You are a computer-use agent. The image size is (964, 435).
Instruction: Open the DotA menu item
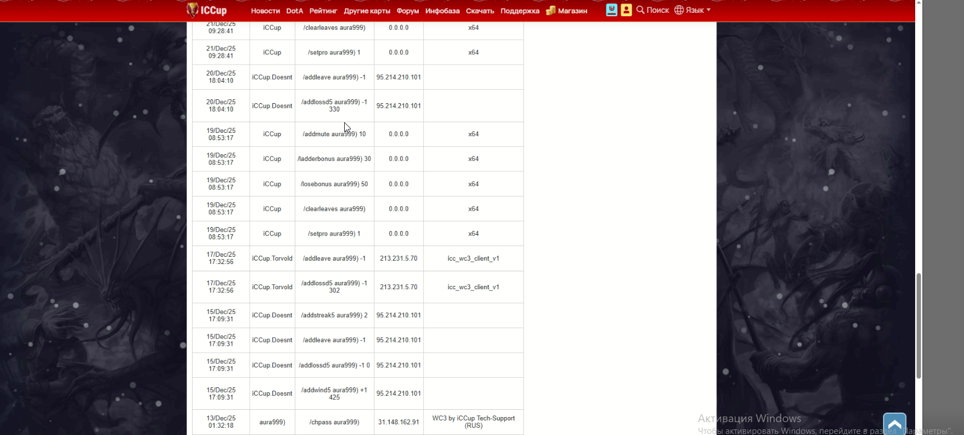(x=294, y=11)
